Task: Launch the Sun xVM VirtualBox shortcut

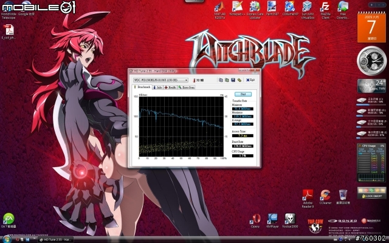Action: click(308, 10)
